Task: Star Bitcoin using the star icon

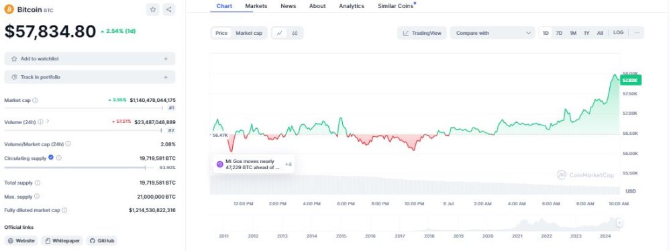Action: [x=153, y=9]
